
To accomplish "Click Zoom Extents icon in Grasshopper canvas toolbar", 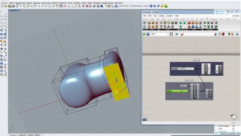I will [x=171, y=34].
